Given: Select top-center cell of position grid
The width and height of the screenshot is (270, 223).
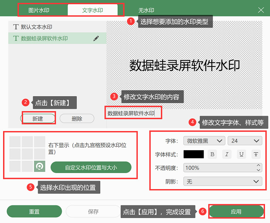Looking at the screenshot, I should tap(27, 142).
